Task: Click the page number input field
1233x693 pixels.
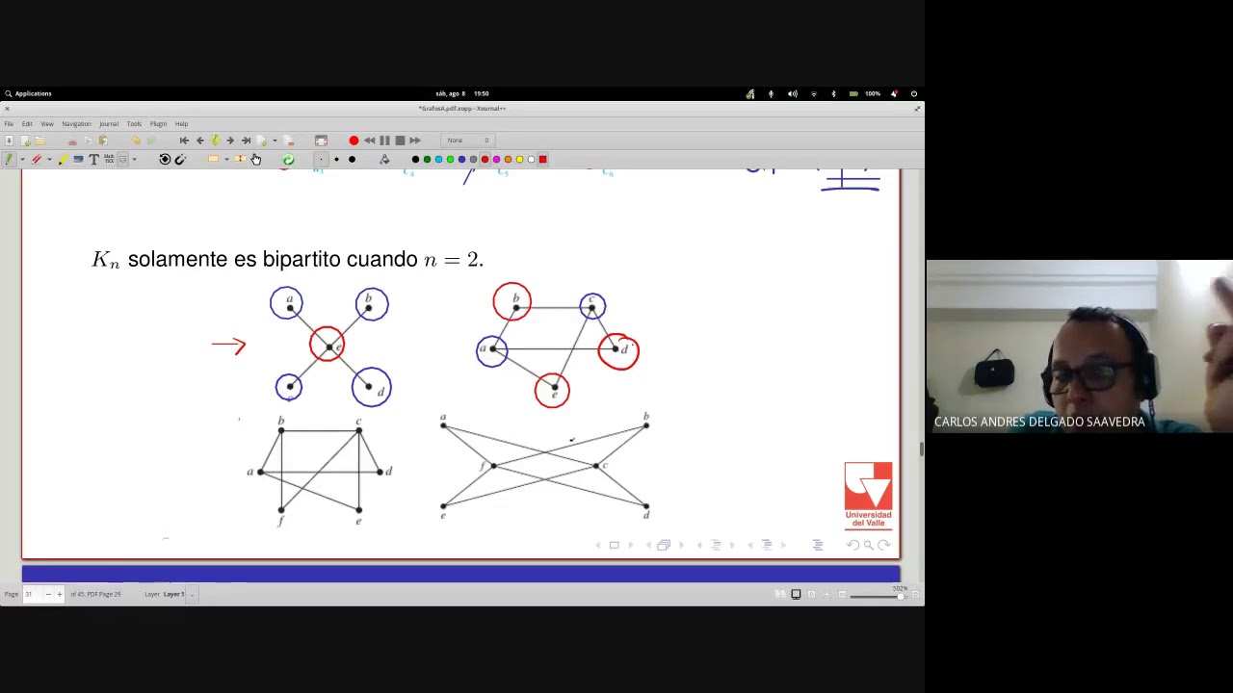Action: 32,594
